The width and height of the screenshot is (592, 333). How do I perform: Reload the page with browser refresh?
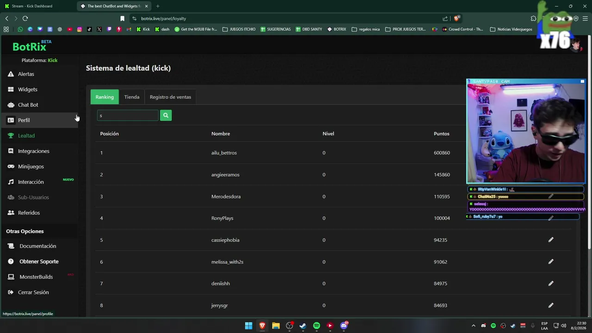(x=25, y=18)
